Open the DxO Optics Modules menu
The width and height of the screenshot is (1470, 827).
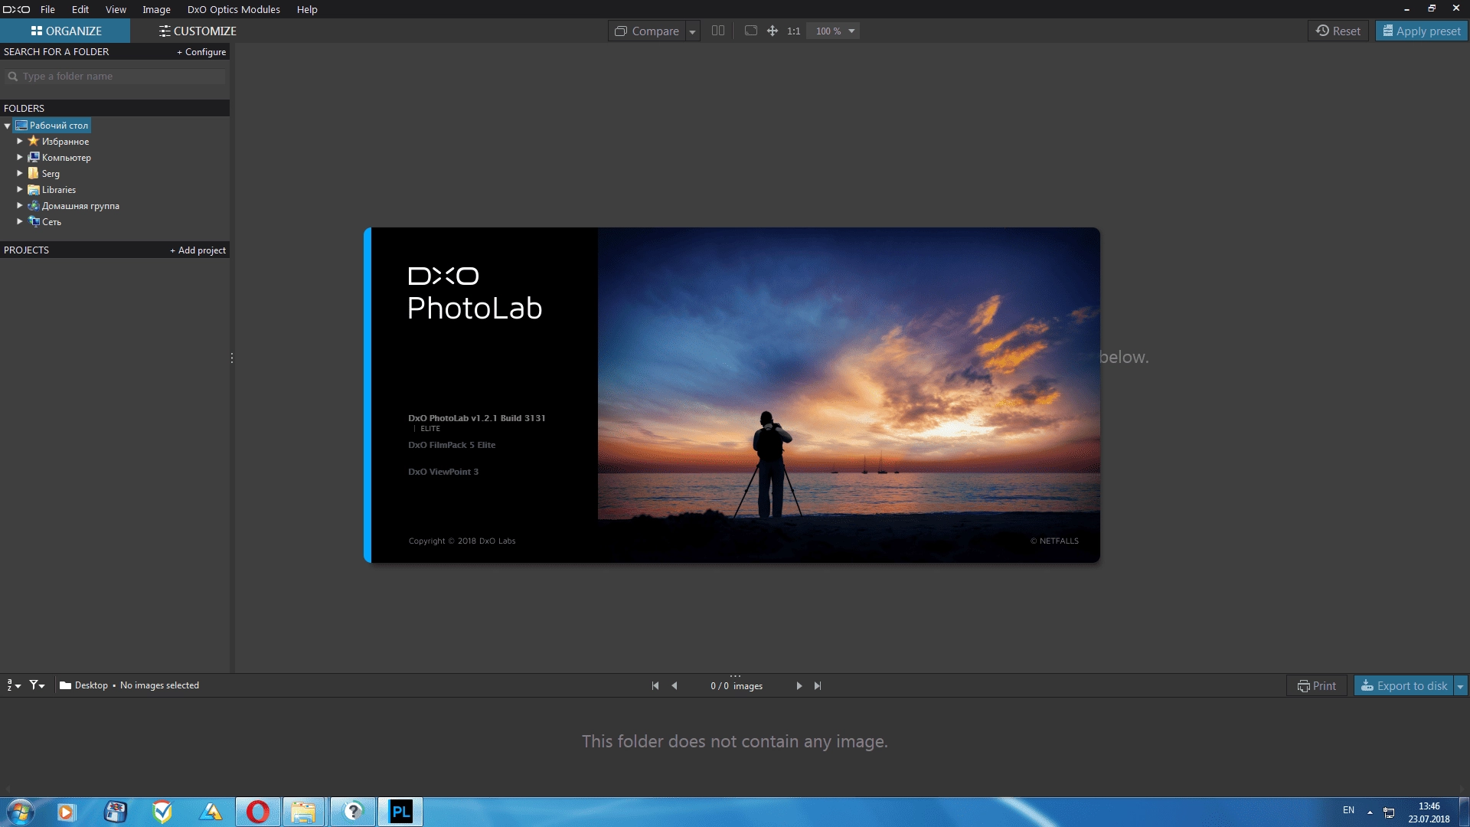(x=234, y=9)
